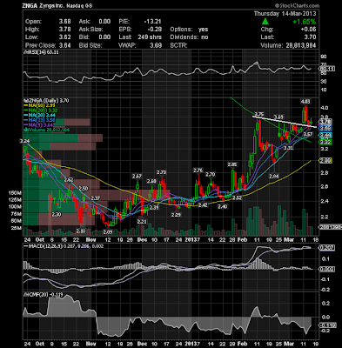Screen dimensions: 342x348
Task: Click the SCTR label
Action: coord(178,45)
